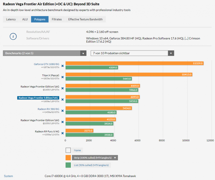Click Radeon Vega Frontier Edition @1600/1,89 GT/s label

(40, 87)
